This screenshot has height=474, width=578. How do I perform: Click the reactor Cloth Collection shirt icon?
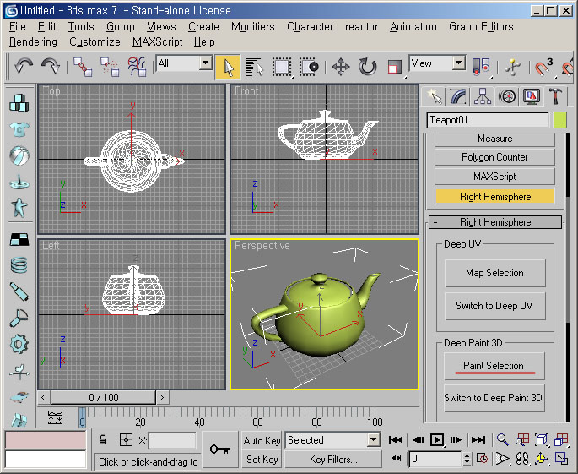(19, 129)
